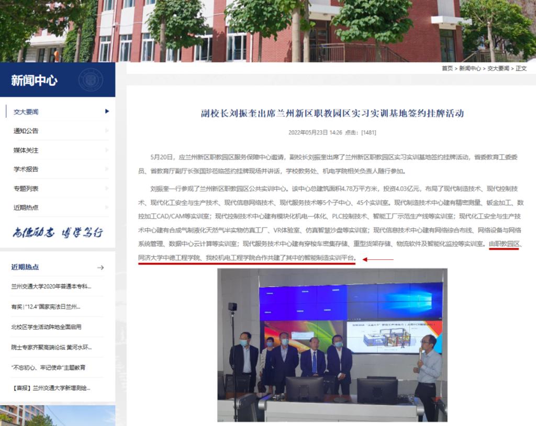Click the campus building thumbnail at bottom left
The width and height of the screenshot is (536, 426).
(x=58, y=416)
